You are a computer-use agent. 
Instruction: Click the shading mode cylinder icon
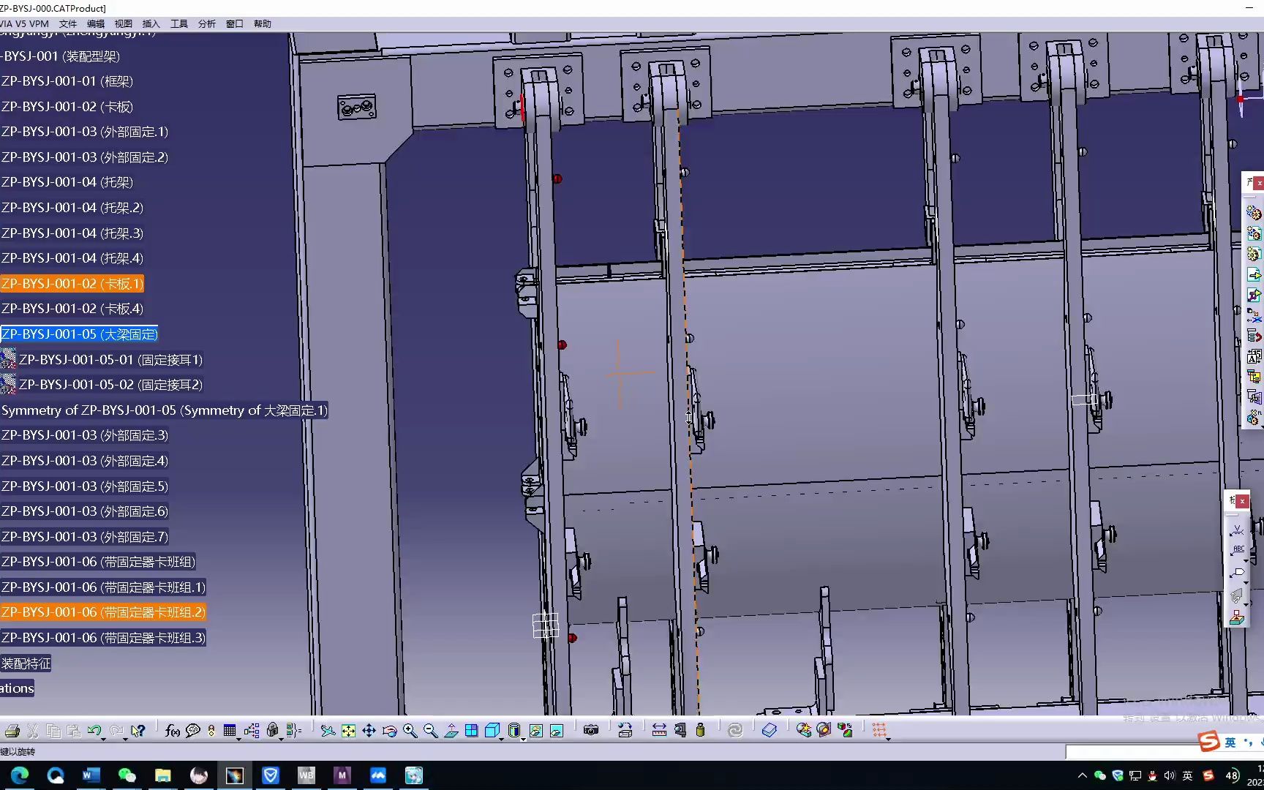click(513, 730)
